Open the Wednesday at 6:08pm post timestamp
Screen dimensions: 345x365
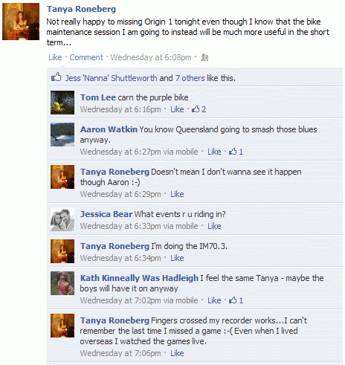pos(151,57)
